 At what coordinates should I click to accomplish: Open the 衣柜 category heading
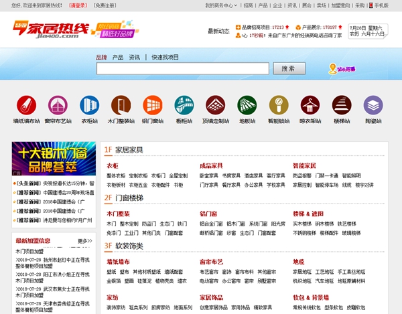113,166
